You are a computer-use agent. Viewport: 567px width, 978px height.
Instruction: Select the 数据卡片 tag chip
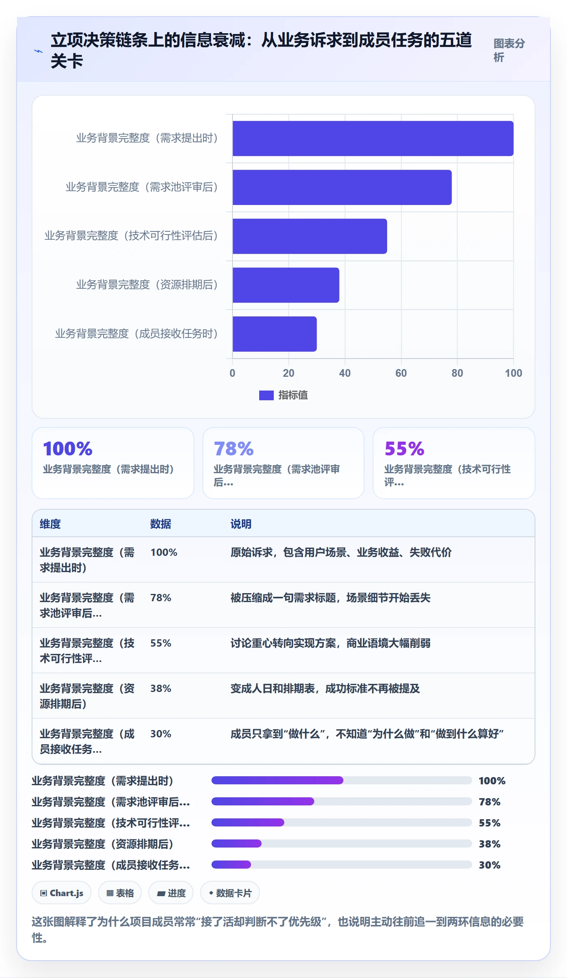[230, 893]
